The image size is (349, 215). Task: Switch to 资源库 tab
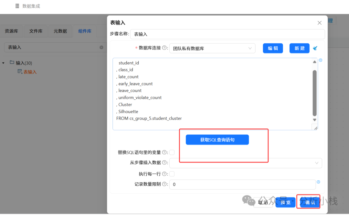pos(11,31)
